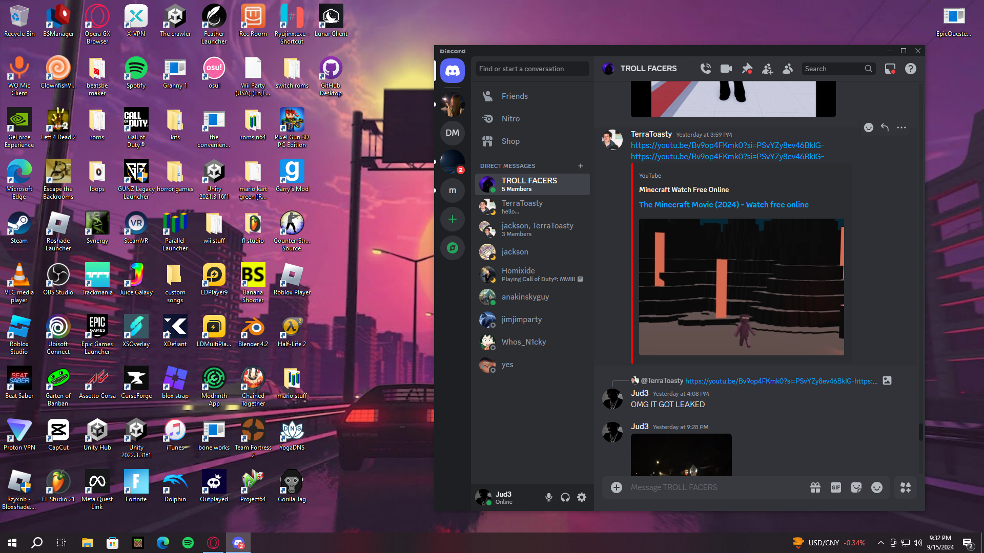Click the Message TROLL FACERS input field
This screenshot has height=553, width=984.
tap(712, 487)
